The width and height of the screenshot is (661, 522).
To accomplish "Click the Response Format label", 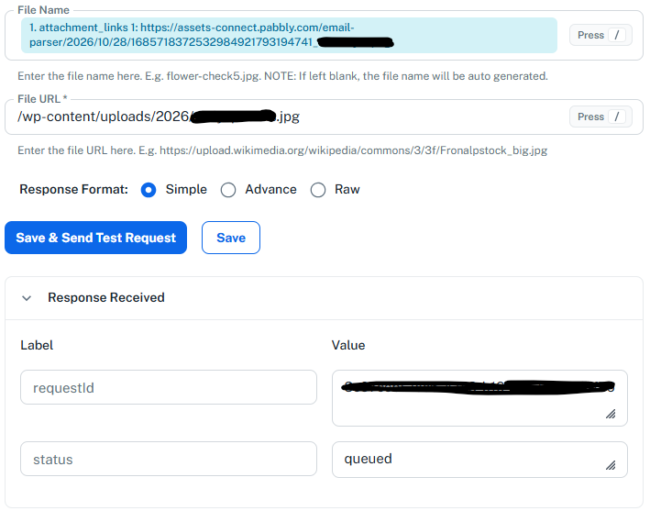I will (73, 190).
